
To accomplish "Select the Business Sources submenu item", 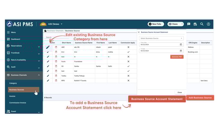I will coord(24,90).
